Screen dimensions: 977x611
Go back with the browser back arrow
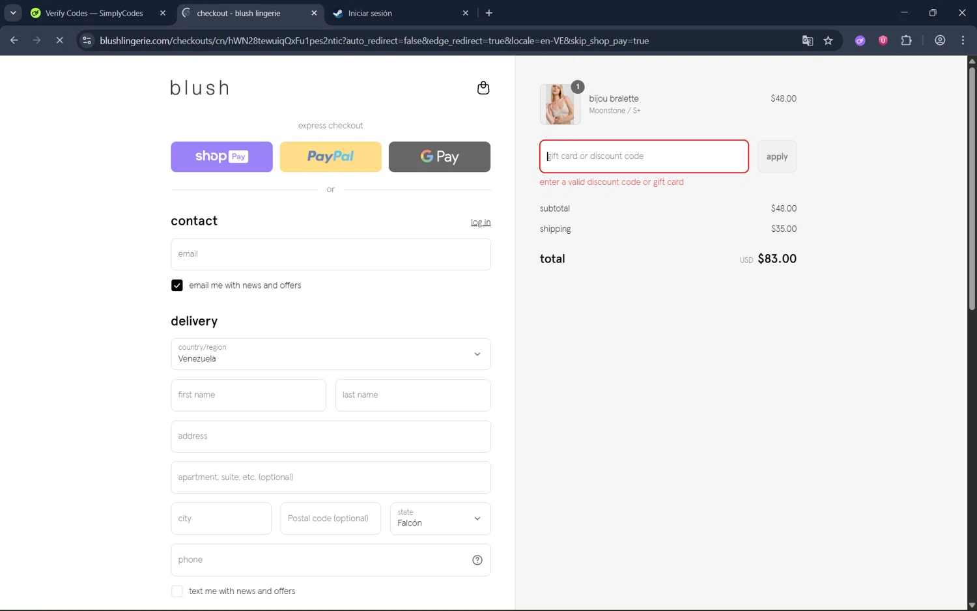click(14, 40)
